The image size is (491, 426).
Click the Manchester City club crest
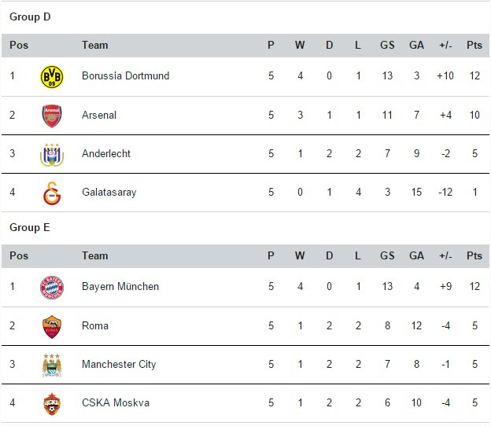[52, 365]
